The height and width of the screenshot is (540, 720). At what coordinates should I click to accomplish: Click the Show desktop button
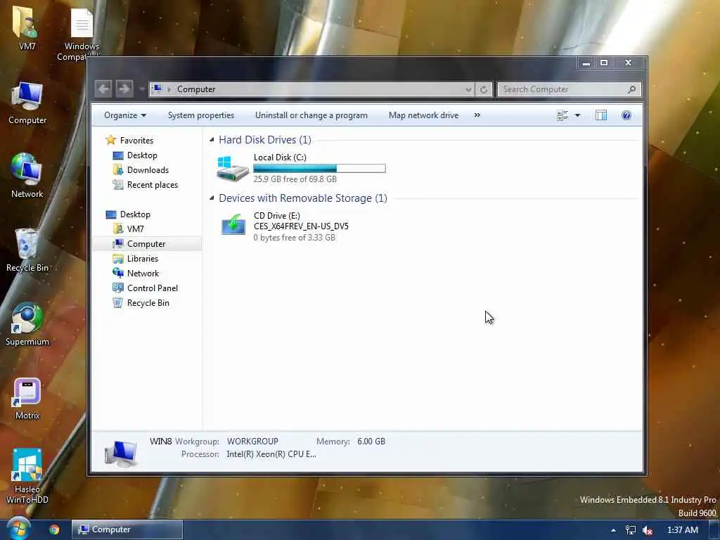coord(714,530)
